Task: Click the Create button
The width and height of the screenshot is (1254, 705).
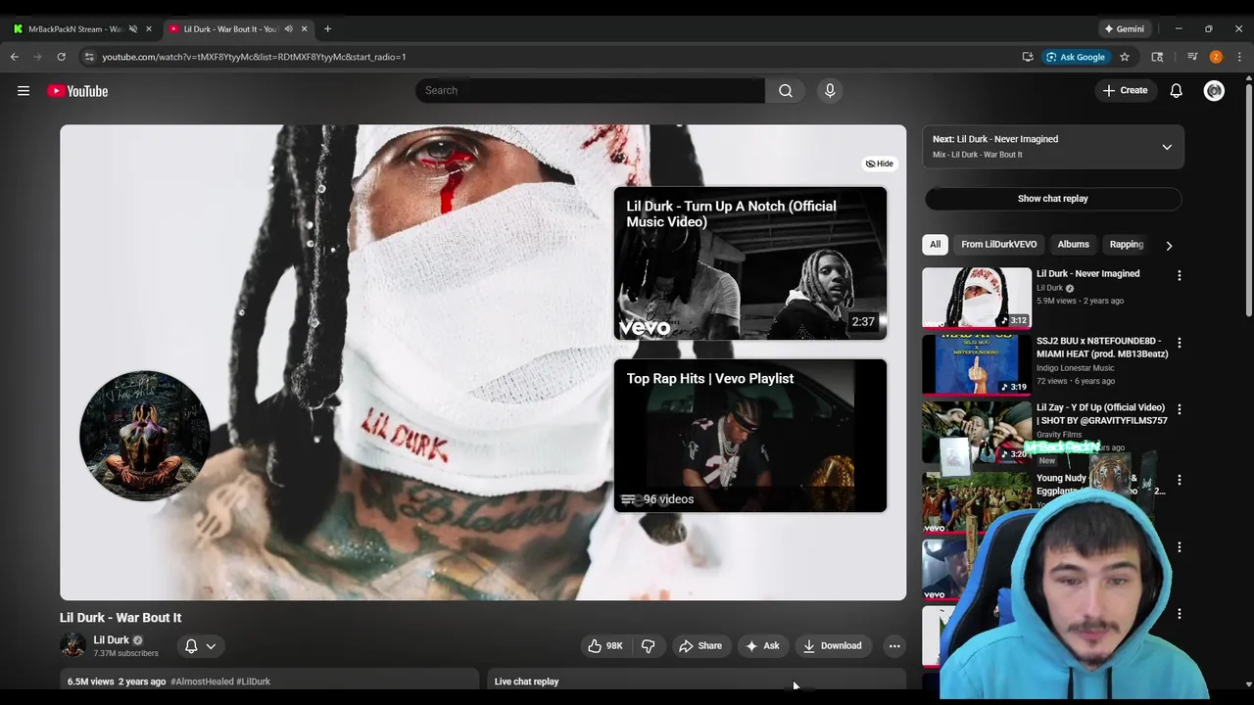Action: [x=1125, y=91]
